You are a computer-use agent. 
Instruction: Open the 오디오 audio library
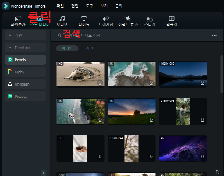(x=62, y=21)
